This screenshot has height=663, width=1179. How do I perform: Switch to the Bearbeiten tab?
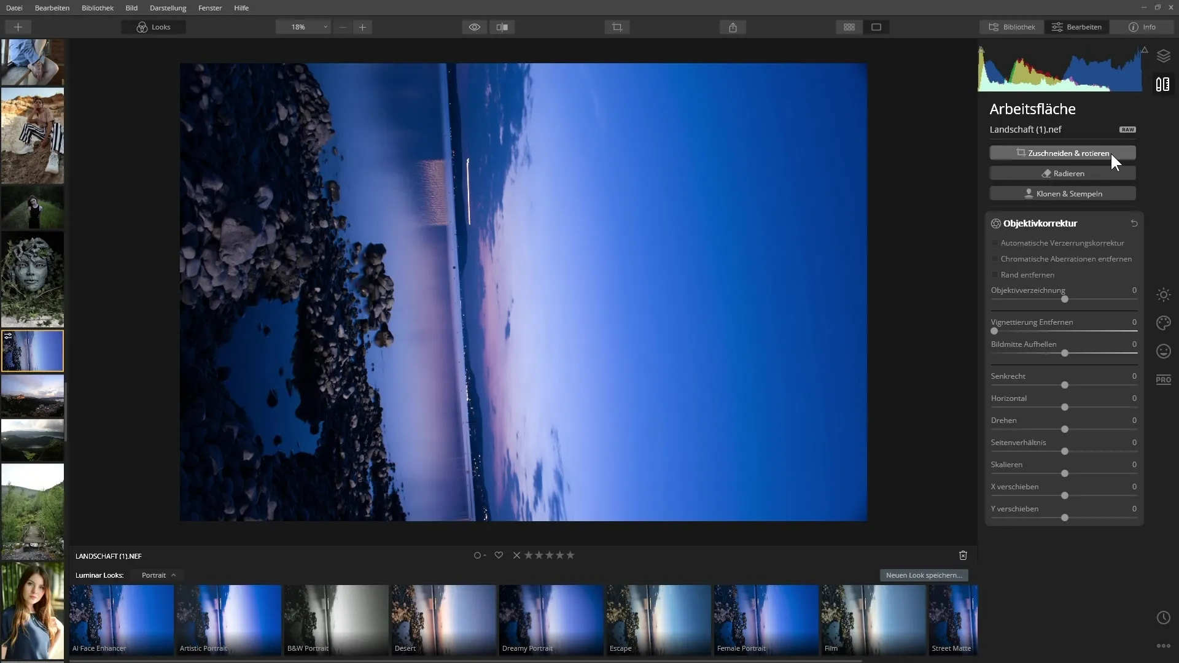tap(1076, 27)
